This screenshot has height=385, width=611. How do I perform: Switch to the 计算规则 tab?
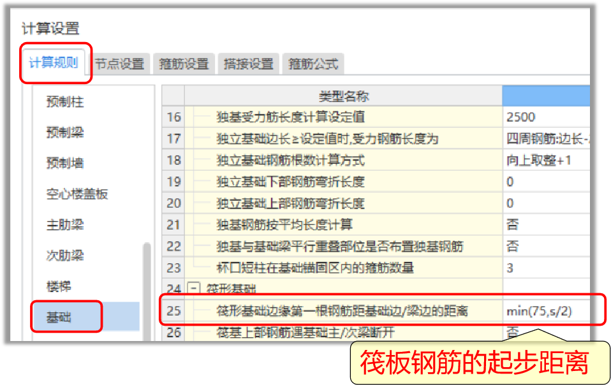(54, 62)
